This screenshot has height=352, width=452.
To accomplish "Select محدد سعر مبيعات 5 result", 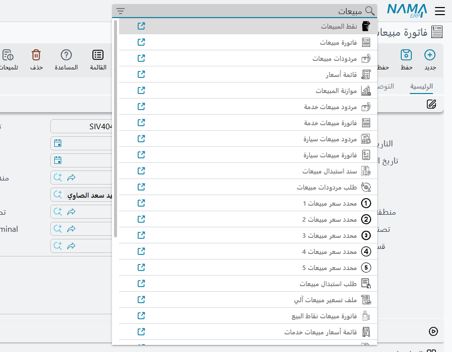I will 248,268.
